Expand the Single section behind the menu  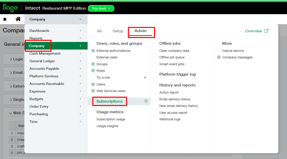pyautogui.click(x=11, y=100)
